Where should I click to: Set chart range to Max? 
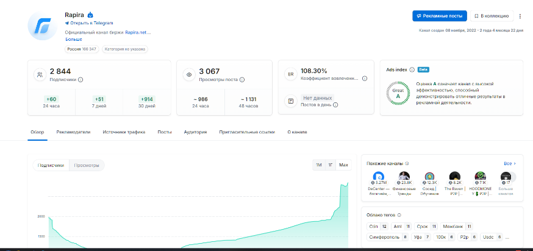pyautogui.click(x=343, y=165)
